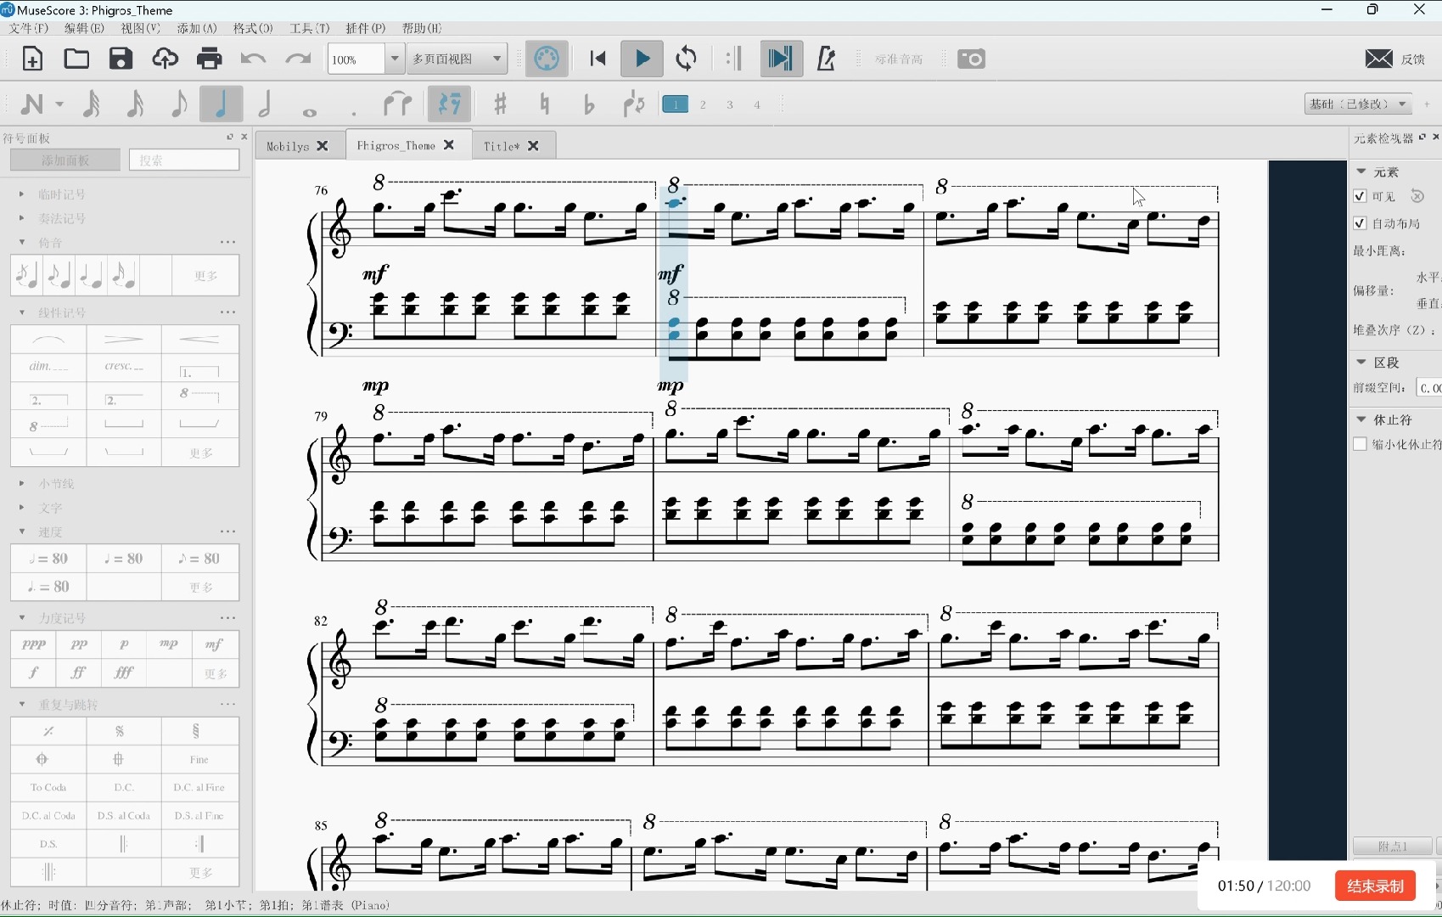This screenshot has height=917, width=1442.
Task: Select the mp dynamic in palette
Action: click(x=169, y=644)
